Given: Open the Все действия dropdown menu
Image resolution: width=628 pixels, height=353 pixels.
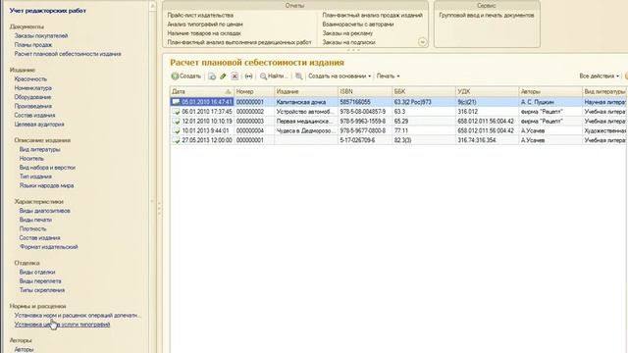Looking at the screenshot, I should (599, 76).
